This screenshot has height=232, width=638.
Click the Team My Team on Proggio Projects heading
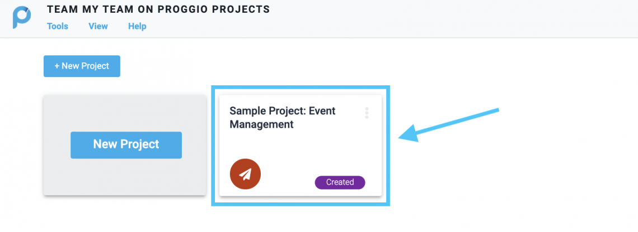158,9
